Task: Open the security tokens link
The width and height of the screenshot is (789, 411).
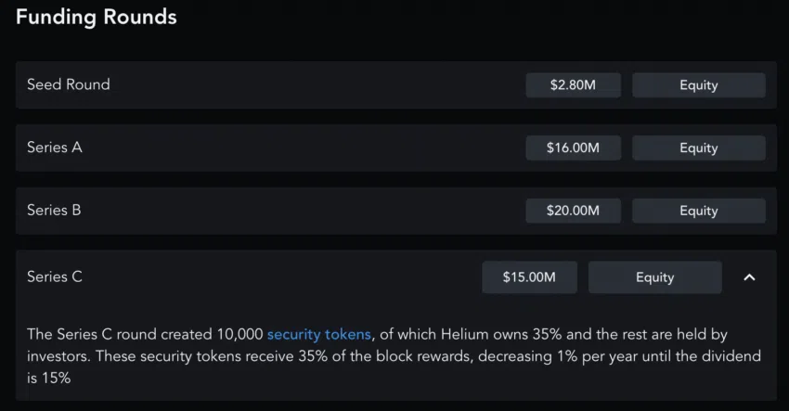Action: (x=318, y=334)
